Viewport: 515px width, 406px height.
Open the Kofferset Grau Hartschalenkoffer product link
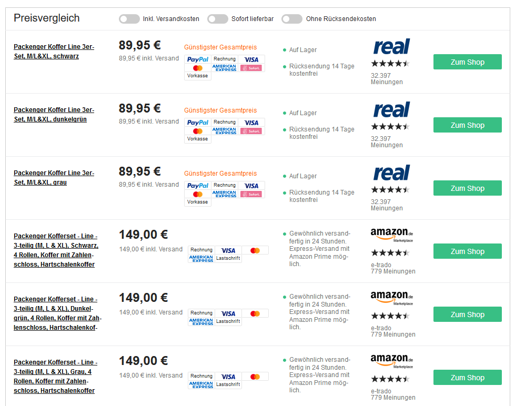pos(55,377)
